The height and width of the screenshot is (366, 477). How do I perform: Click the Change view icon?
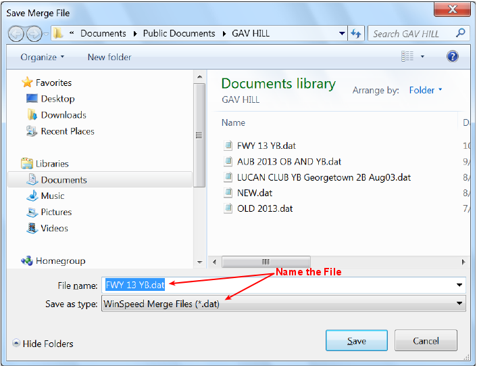coord(407,56)
